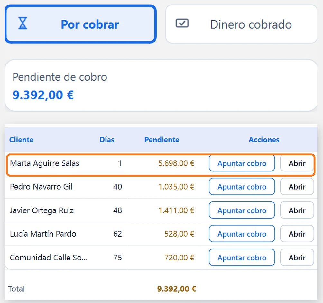Click the Total label in the footer

pyautogui.click(x=16, y=289)
